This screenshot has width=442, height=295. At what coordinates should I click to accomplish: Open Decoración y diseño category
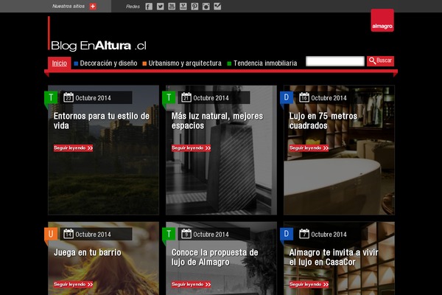pyautogui.click(x=105, y=63)
